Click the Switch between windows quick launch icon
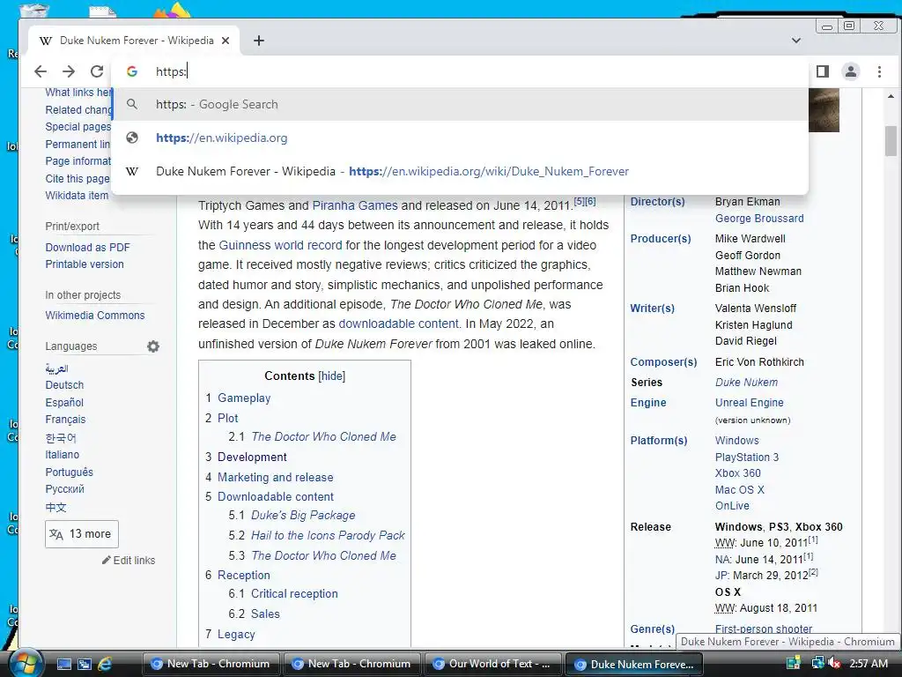 pyautogui.click(x=84, y=664)
